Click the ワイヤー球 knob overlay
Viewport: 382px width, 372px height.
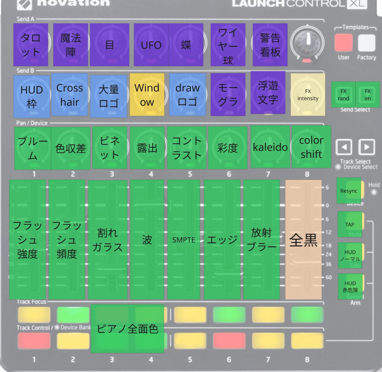[228, 45]
